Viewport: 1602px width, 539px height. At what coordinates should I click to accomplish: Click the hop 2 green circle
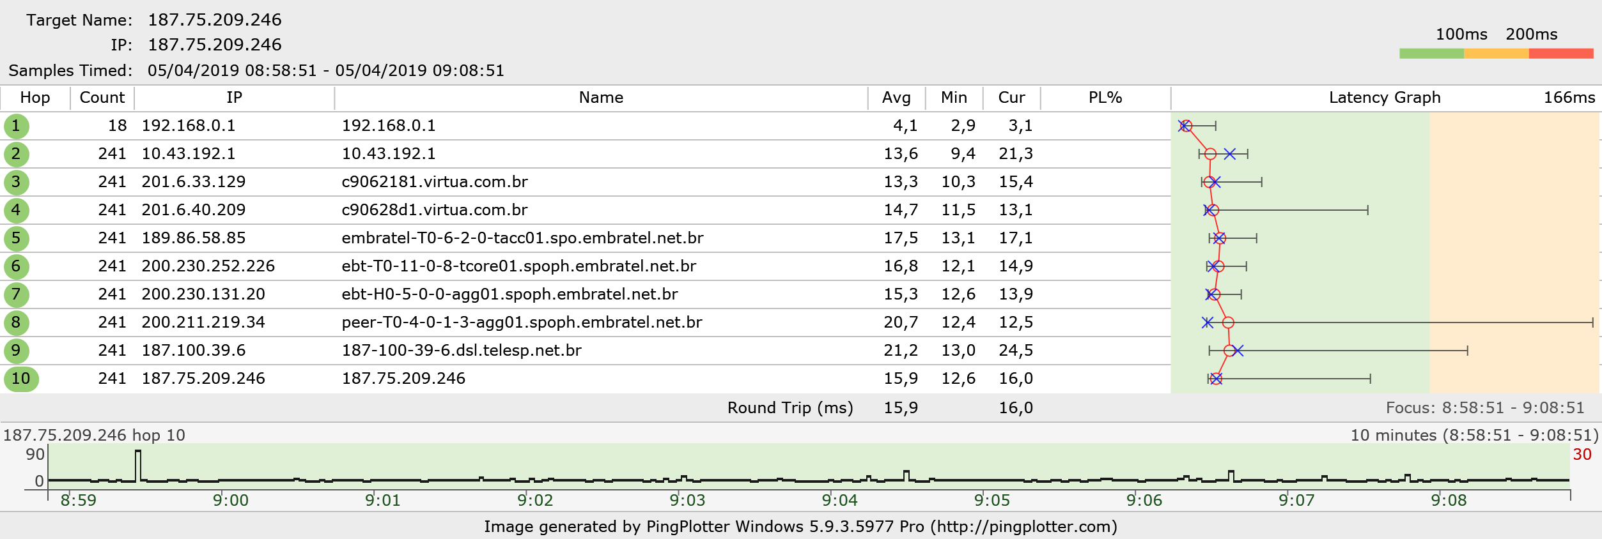[16, 154]
